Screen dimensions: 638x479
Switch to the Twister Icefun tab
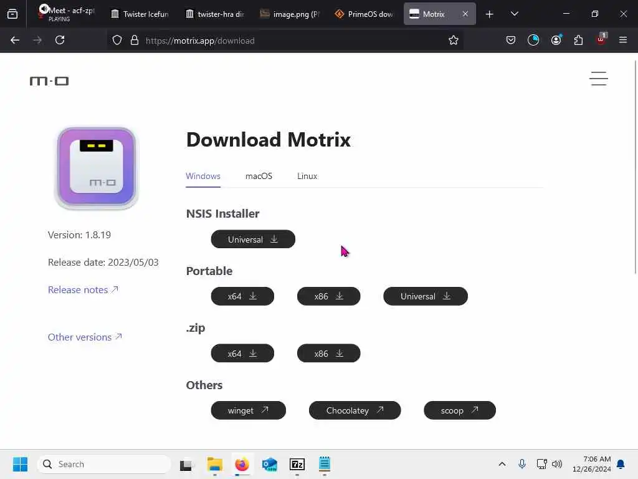140,14
